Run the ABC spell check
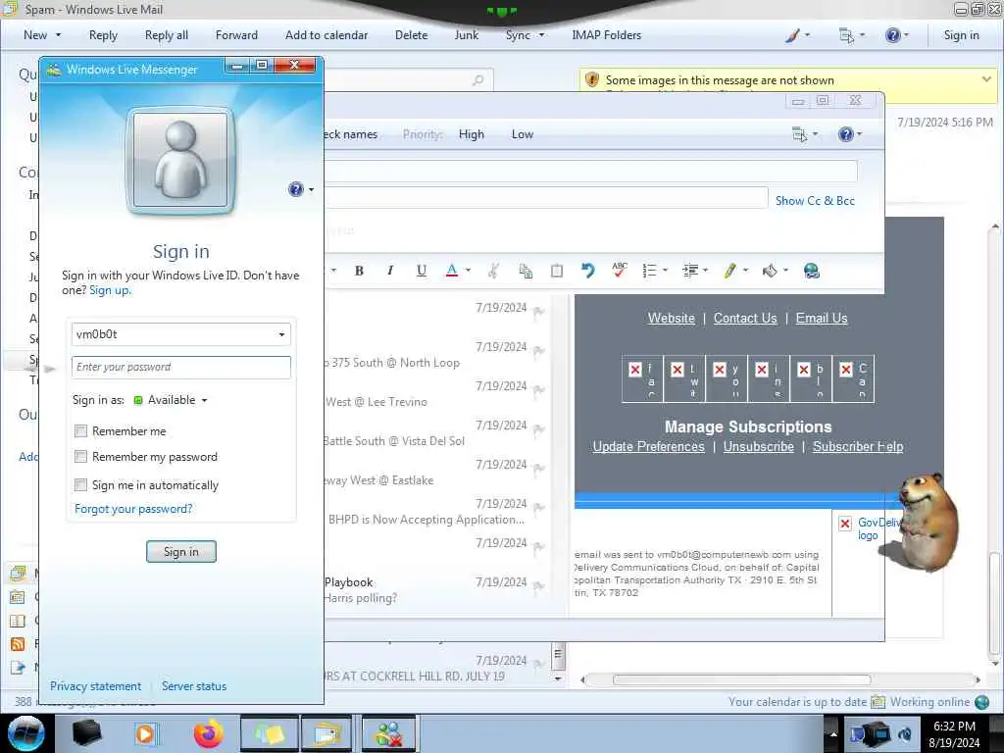Image resolution: width=1004 pixels, height=753 pixels. [x=620, y=270]
